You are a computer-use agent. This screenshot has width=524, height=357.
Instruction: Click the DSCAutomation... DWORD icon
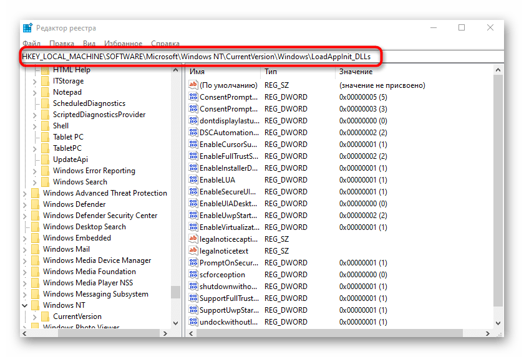coord(193,132)
